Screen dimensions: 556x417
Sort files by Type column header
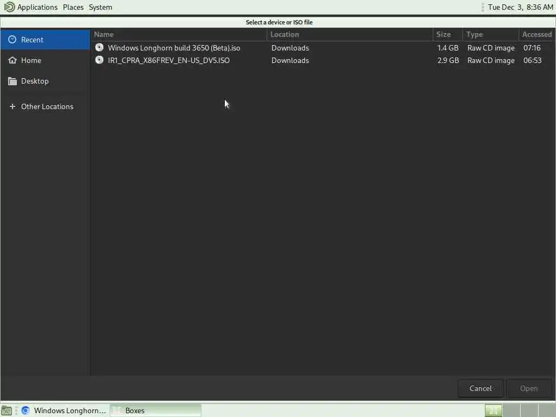pyautogui.click(x=490, y=34)
